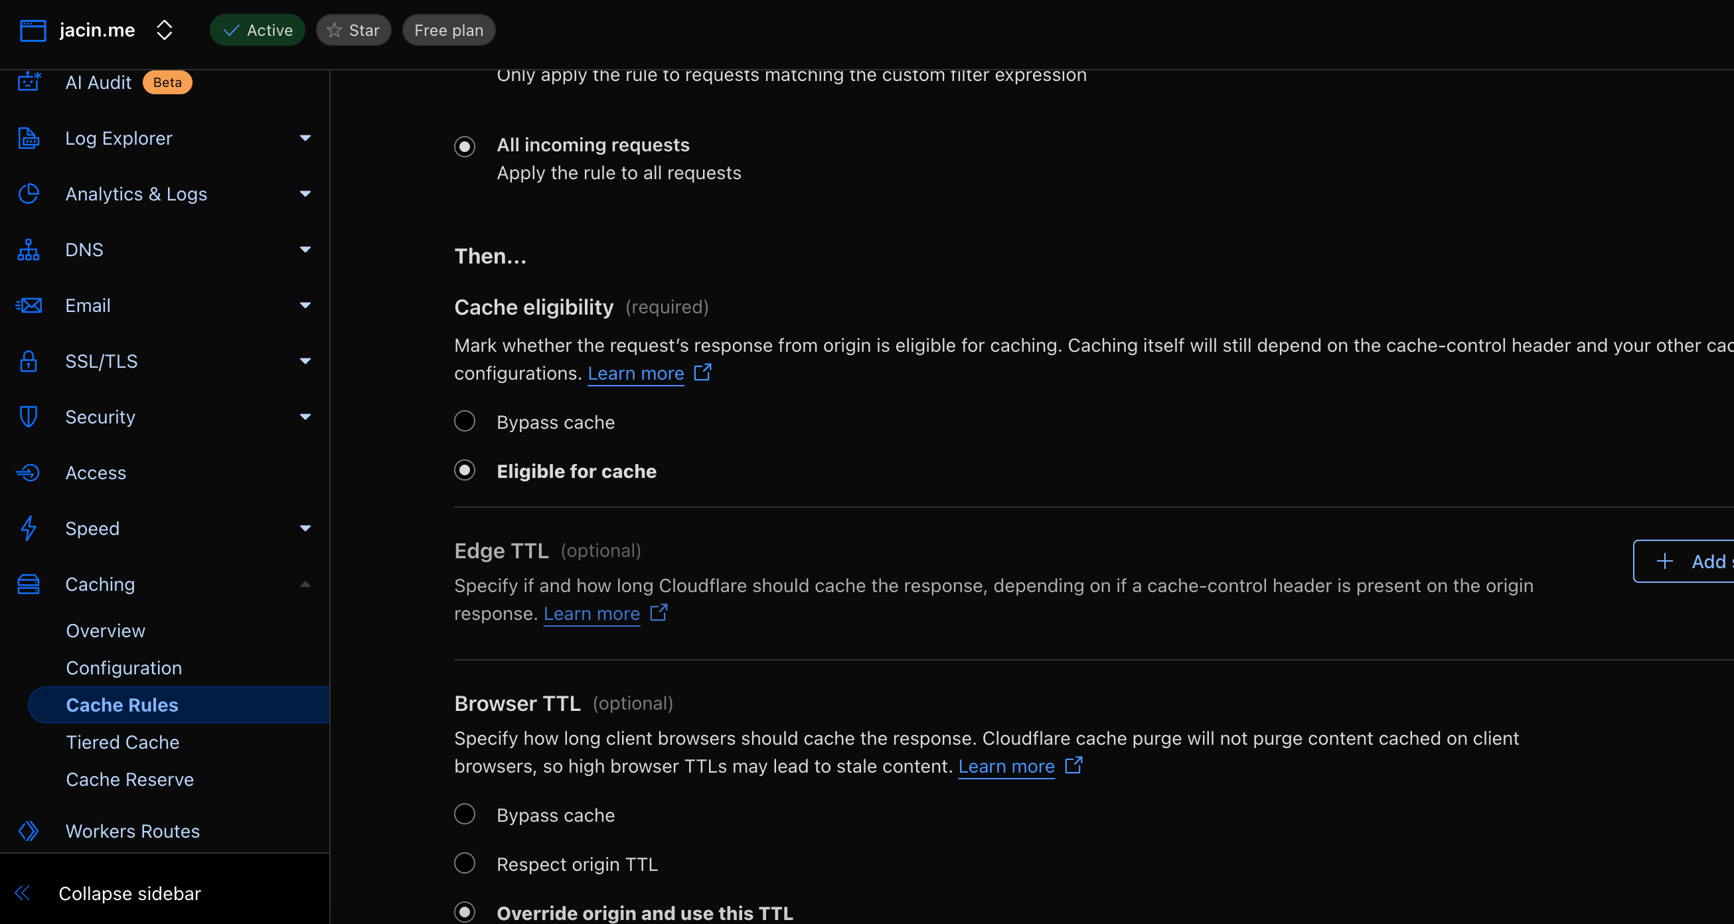Click the Email envelope icon
This screenshot has width=1734, height=924.
pyautogui.click(x=29, y=305)
